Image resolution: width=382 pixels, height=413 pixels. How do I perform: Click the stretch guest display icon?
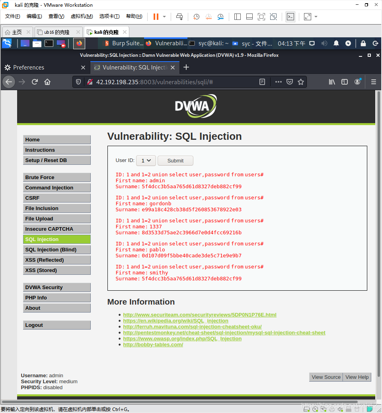pyautogui.click(x=308, y=17)
